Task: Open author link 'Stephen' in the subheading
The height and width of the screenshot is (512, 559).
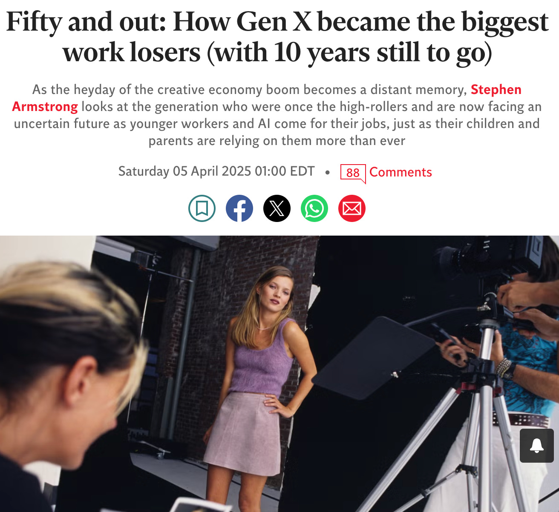Action: point(496,90)
